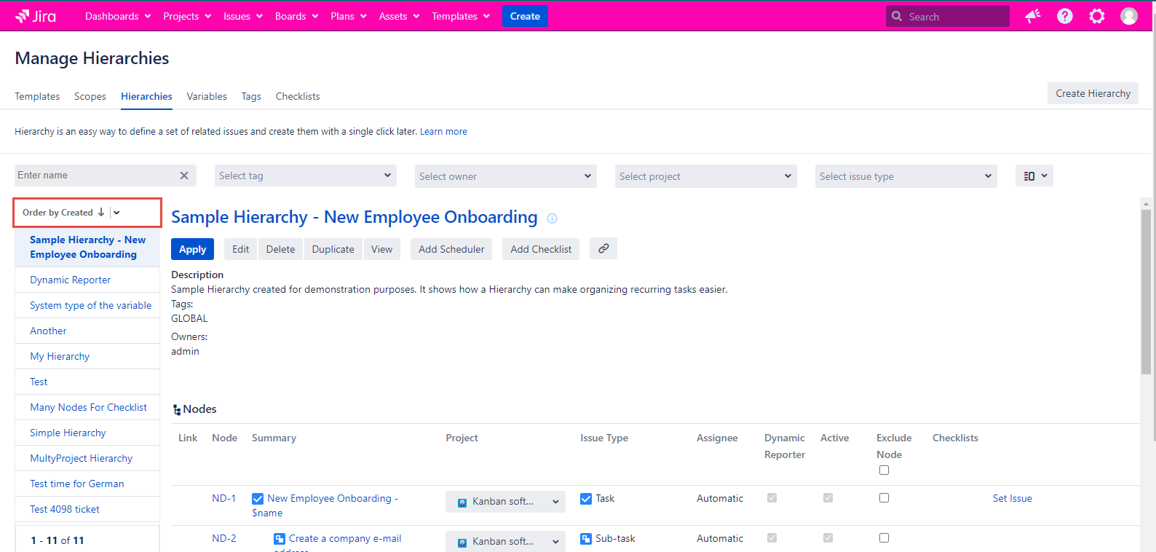1156x552 pixels.
Task: Open the column view options icon
Action: (x=1034, y=176)
